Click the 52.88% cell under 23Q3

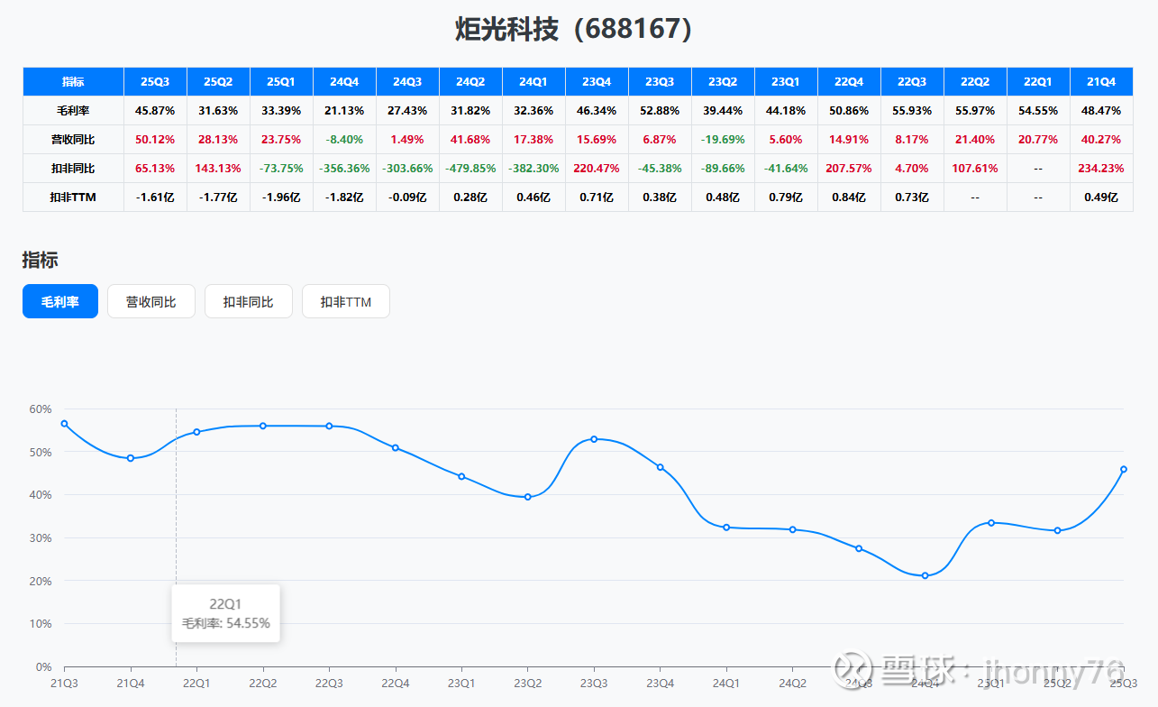pyautogui.click(x=660, y=111)
